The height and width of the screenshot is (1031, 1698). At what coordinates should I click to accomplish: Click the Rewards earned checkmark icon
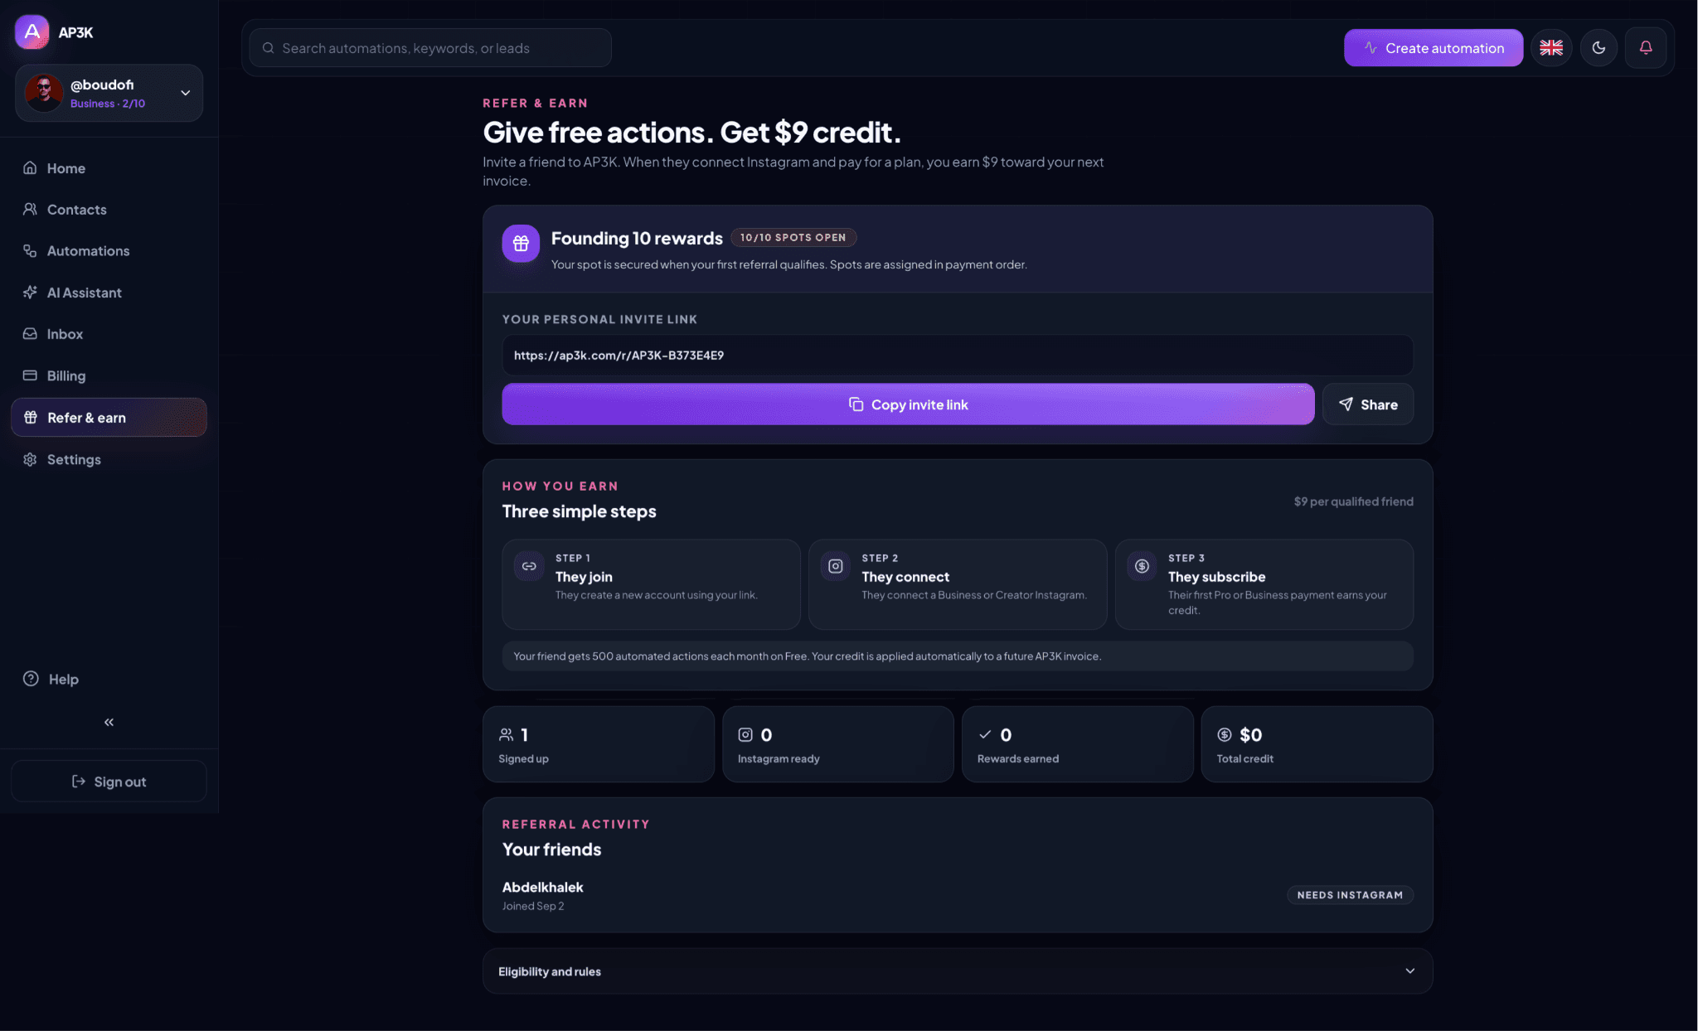coord(985,734)
